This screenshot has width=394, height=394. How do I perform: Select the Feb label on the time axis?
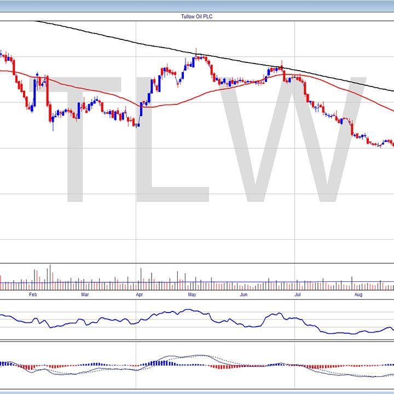point(32,295)
